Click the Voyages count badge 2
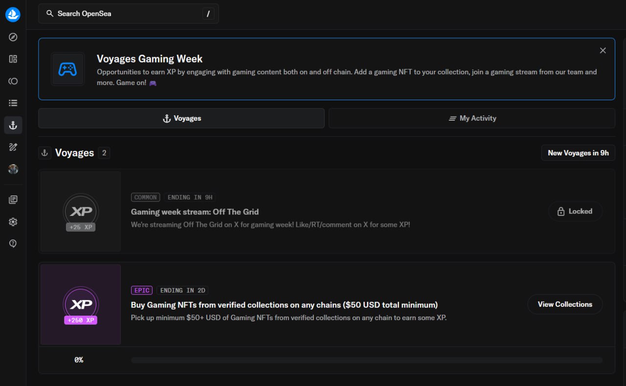 pyautogui.click(x=104, y=153)
